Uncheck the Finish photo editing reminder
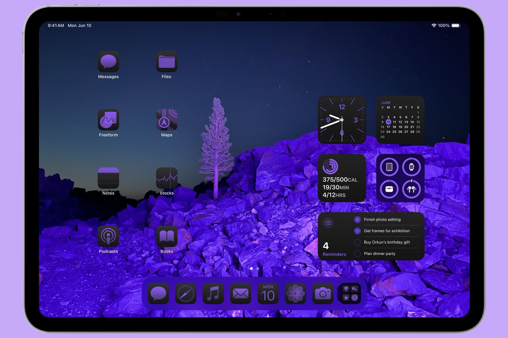Screen dimensions: 508x338 (357, 220)
